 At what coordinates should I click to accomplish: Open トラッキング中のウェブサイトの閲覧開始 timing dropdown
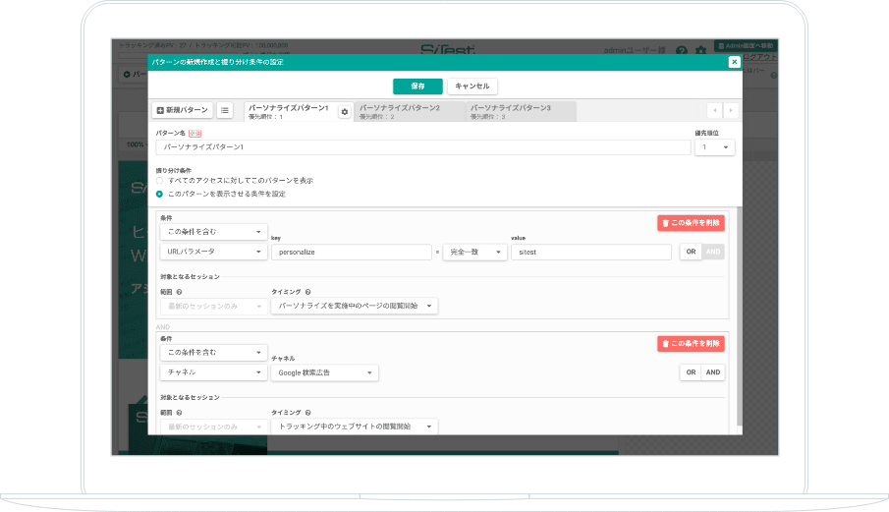pyautogui.click(x=355, y=427)
